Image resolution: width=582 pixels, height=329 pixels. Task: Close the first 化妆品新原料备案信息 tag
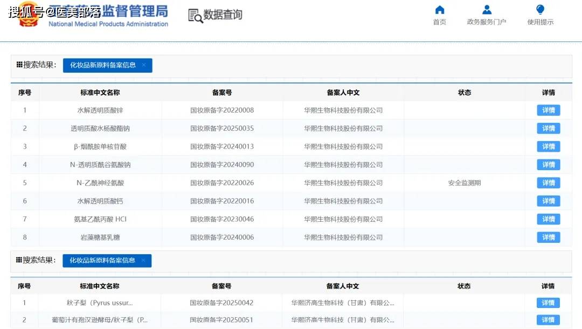tap(144, 65)
